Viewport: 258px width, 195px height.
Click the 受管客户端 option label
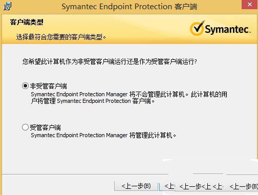tap(45, 127)
